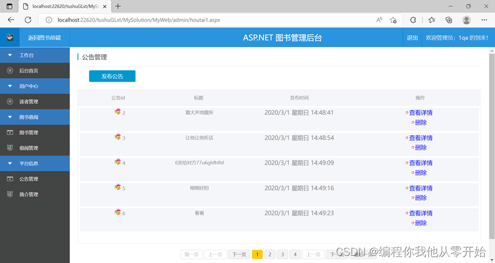
Task: Open the tab actions menu icon
Action: (10, 6)
